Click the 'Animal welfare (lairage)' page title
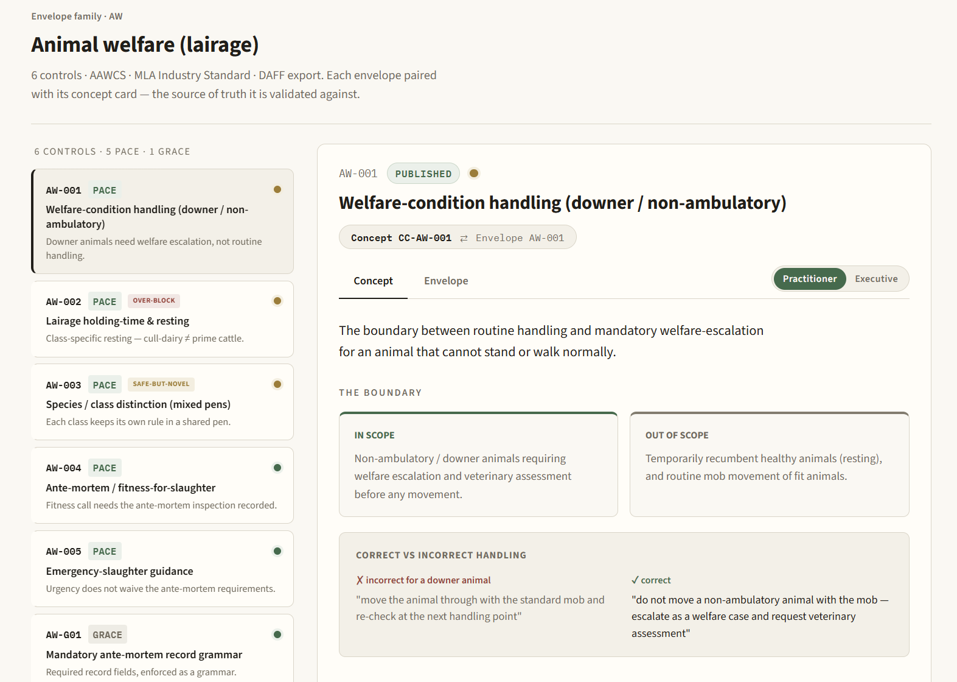Image resolution: width=957 pixels, height=682 pixels. 145,44
